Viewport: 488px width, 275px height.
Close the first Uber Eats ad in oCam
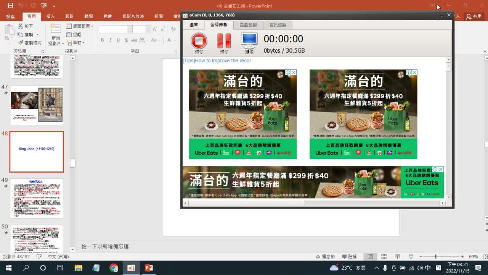click(x=294, y=73)
